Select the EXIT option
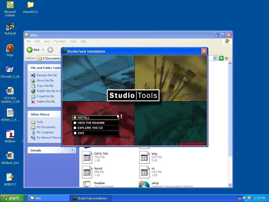 tap(95, 133)
